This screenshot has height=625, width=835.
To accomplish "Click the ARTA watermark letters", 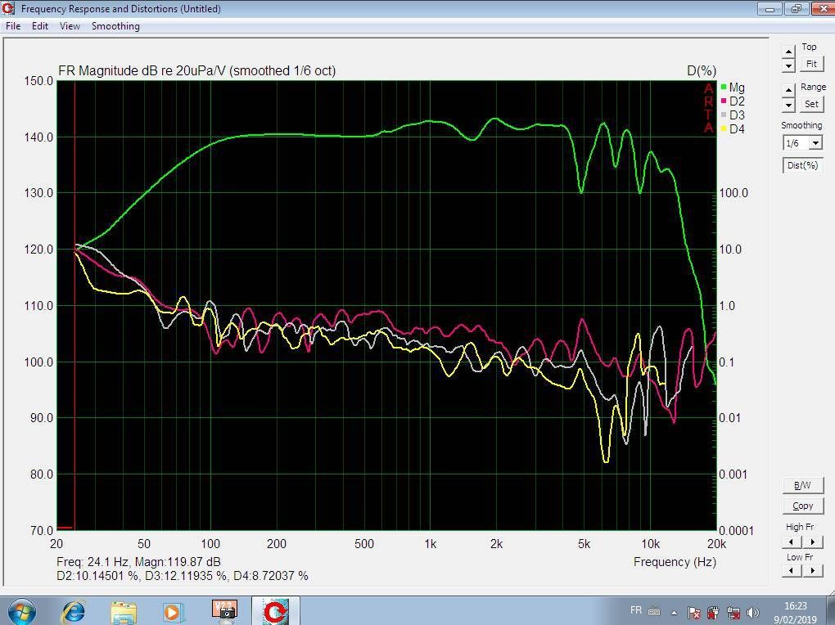I will coord(708,108).
